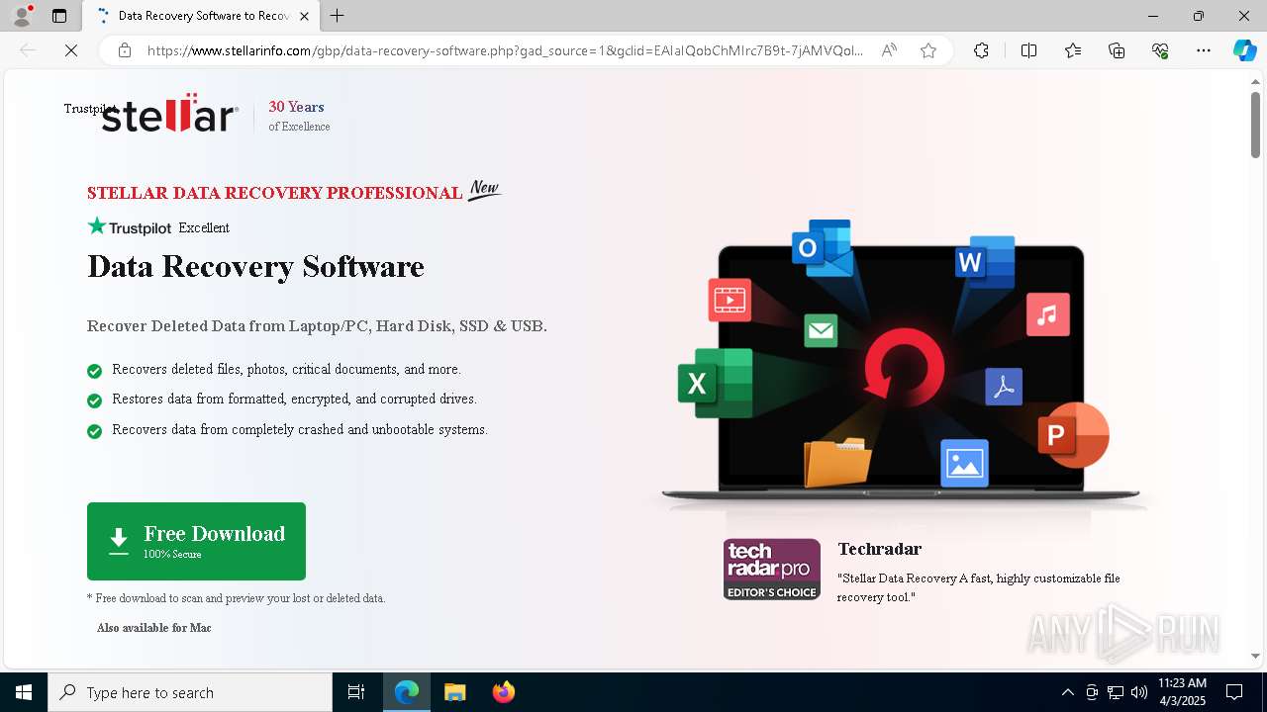Click the green email envelope icon
Screen dimensions: 1267x712
[821, 330]
